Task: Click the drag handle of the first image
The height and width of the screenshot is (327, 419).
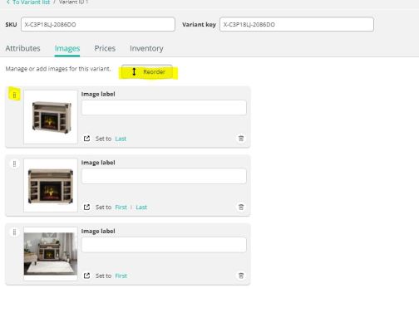Action: [x=14, y=95]
